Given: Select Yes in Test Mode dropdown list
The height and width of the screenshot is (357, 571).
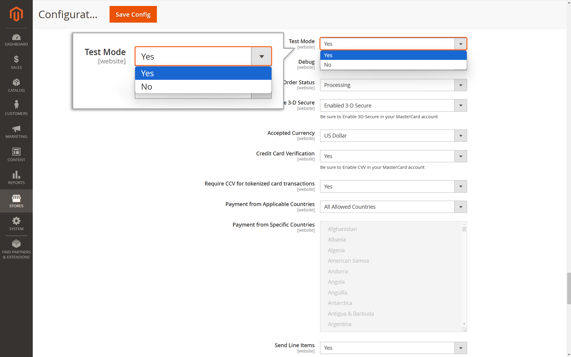Looking at the screenshot, I should [393, 55].
